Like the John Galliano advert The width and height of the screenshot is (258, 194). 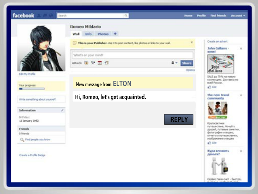coord(212,87)
